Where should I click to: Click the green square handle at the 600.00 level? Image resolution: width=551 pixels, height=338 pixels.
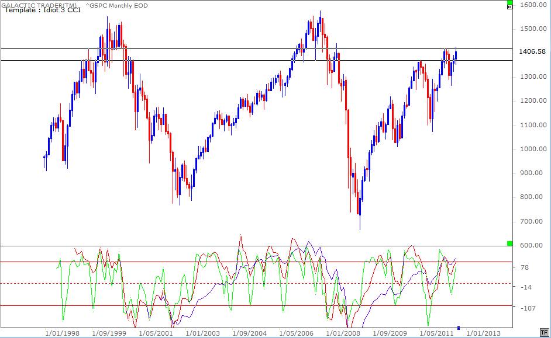[510, 243]
